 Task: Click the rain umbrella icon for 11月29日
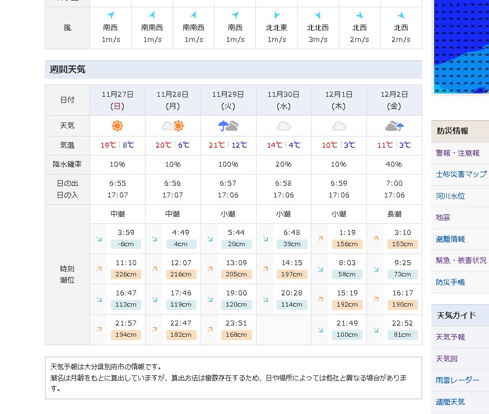228,126
